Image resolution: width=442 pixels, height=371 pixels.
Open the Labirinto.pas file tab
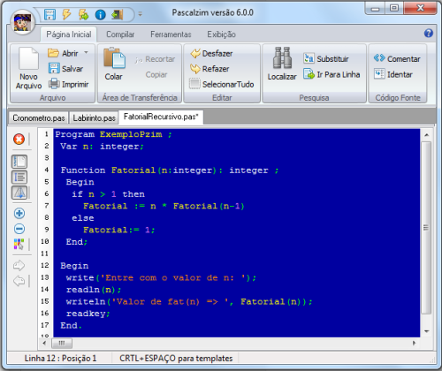[94, 118]
